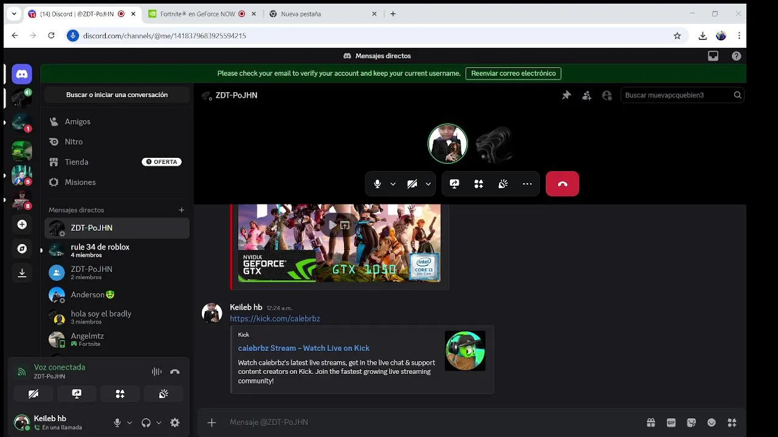Viewport: 778px width, 437px height.
Task: Open https://kick.com/calebrbz link
Action: [x=275, y=319]
